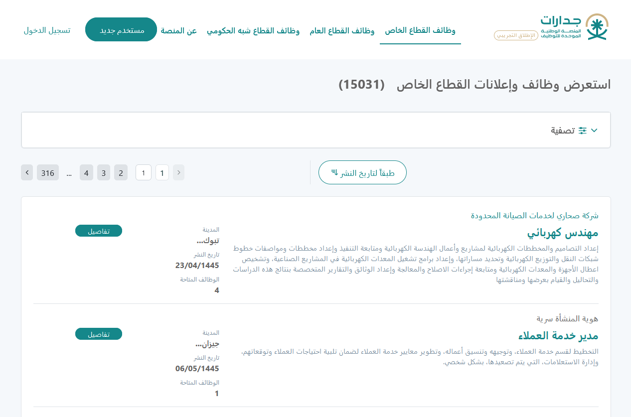Select page 3 in the pagination
This screenshot has height=417, width=631.
(x=104, y=173)
